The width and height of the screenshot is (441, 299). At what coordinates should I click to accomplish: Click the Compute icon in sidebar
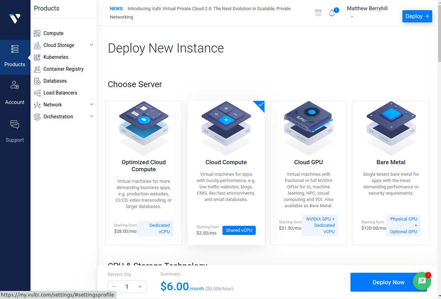(x=37, y=34)
